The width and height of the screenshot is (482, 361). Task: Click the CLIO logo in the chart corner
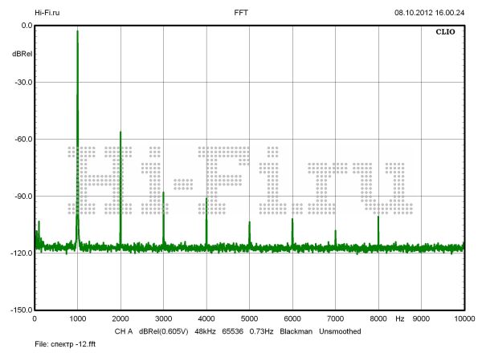446,34
